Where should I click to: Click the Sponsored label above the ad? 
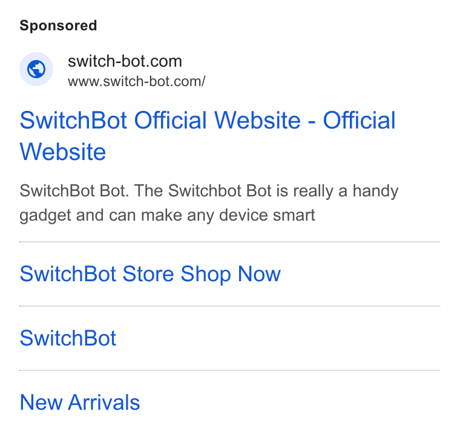(58, 25)
